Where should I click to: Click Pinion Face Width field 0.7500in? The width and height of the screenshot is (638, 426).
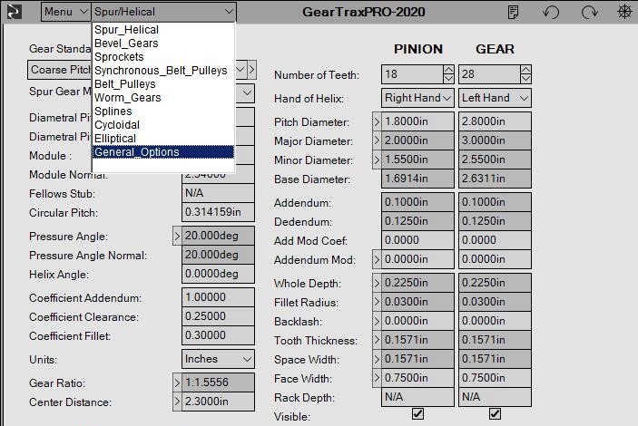click(417, 379)
